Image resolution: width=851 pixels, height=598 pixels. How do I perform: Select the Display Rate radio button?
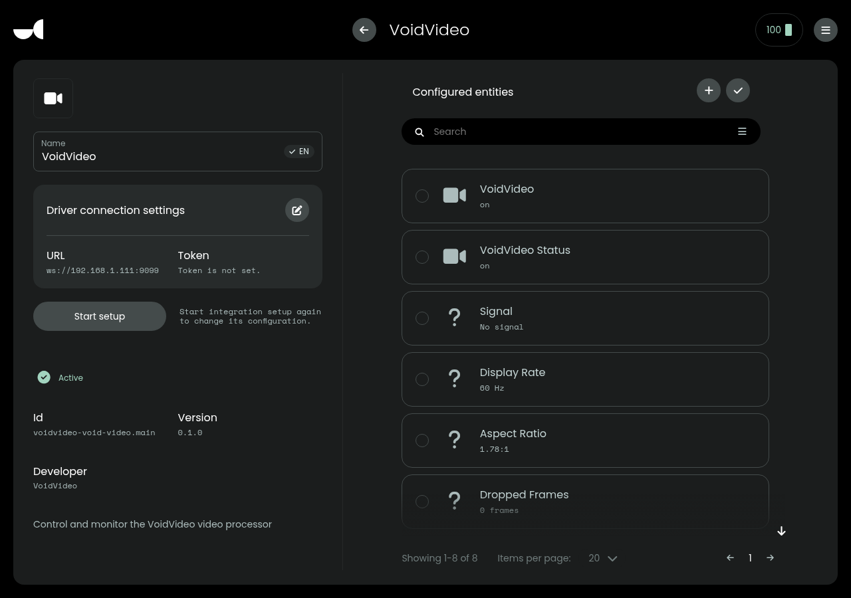tap(422, 379)
